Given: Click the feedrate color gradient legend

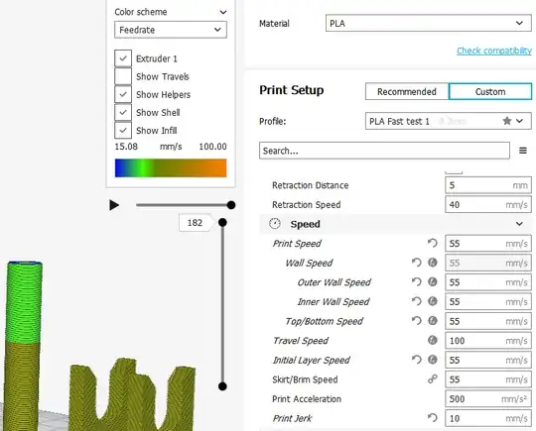Looking at the screenshot, I should (171, 167).
